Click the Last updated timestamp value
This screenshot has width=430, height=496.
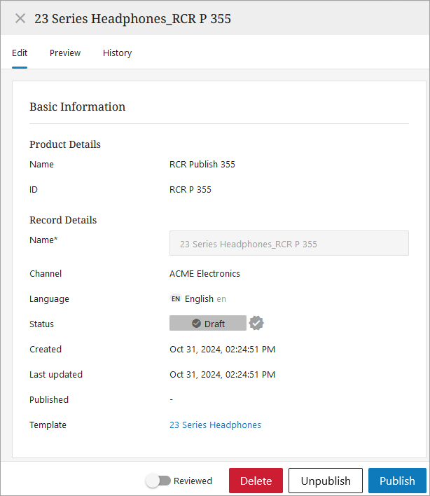(222, 375)
